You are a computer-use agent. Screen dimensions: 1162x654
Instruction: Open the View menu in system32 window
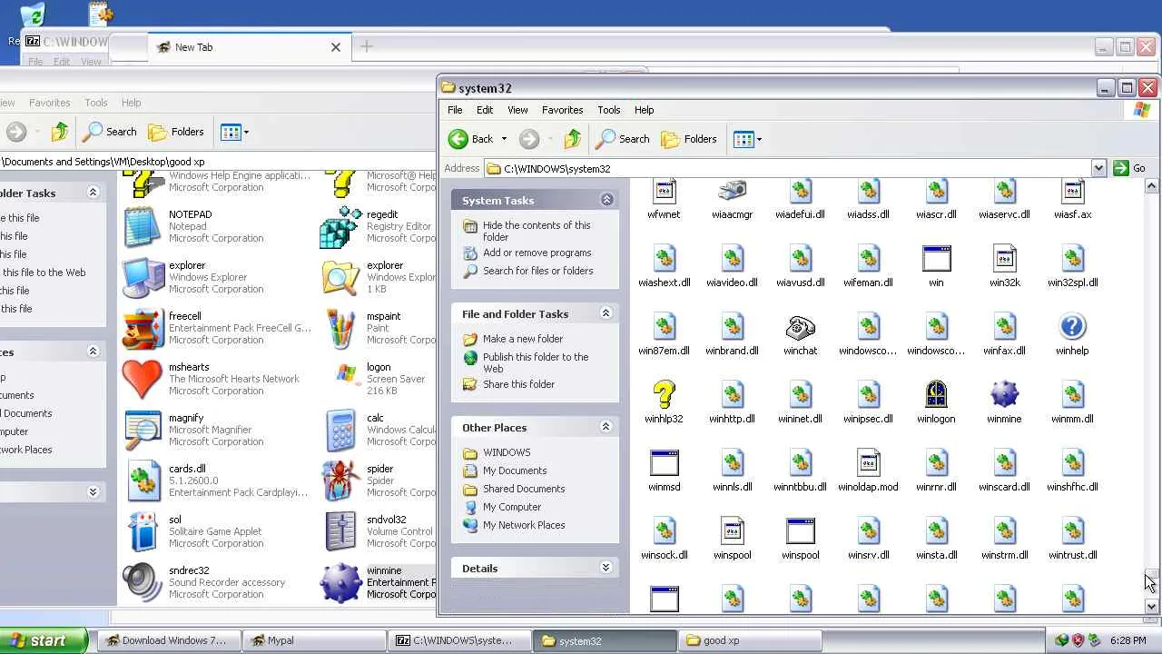point(517,110)
